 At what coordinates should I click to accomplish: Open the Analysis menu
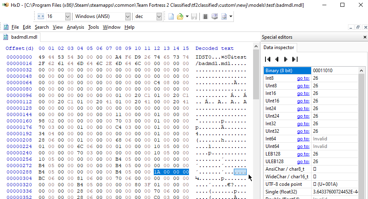75,27
